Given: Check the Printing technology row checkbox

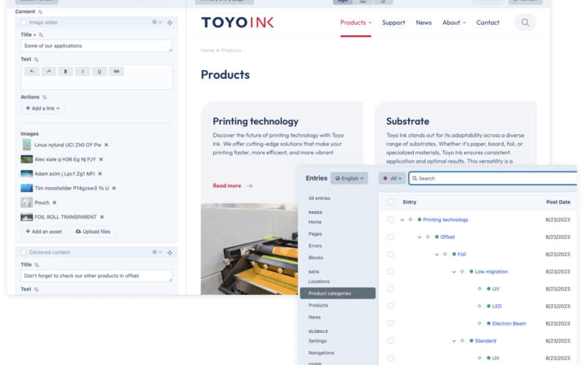Looking at the screenshot, I should point(391,220).
